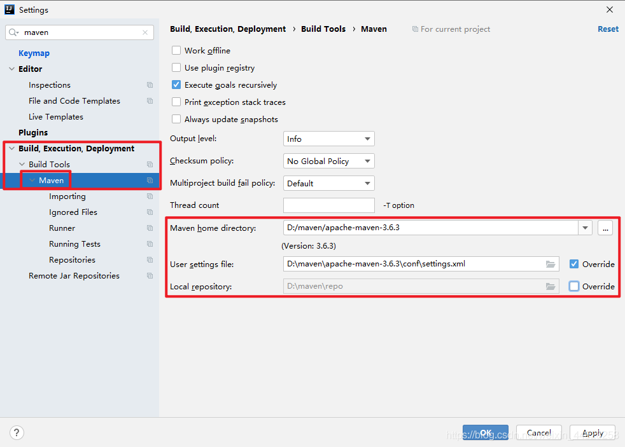The height and width of the screenshot is (447, 625).
Task: Click project-level icon beside Remote Jar Repositories
Action: tap(150, 276)
